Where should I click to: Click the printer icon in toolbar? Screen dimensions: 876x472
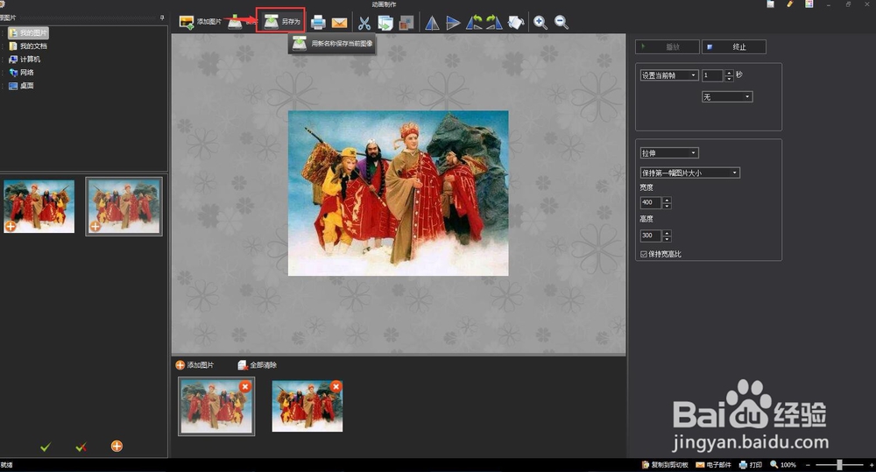[318, 23]
